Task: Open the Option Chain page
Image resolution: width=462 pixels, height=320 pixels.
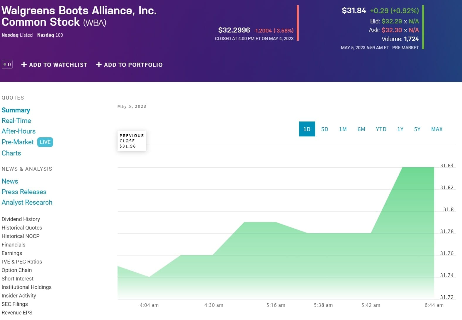Action: pyautogui.click(x=17, y=270)
